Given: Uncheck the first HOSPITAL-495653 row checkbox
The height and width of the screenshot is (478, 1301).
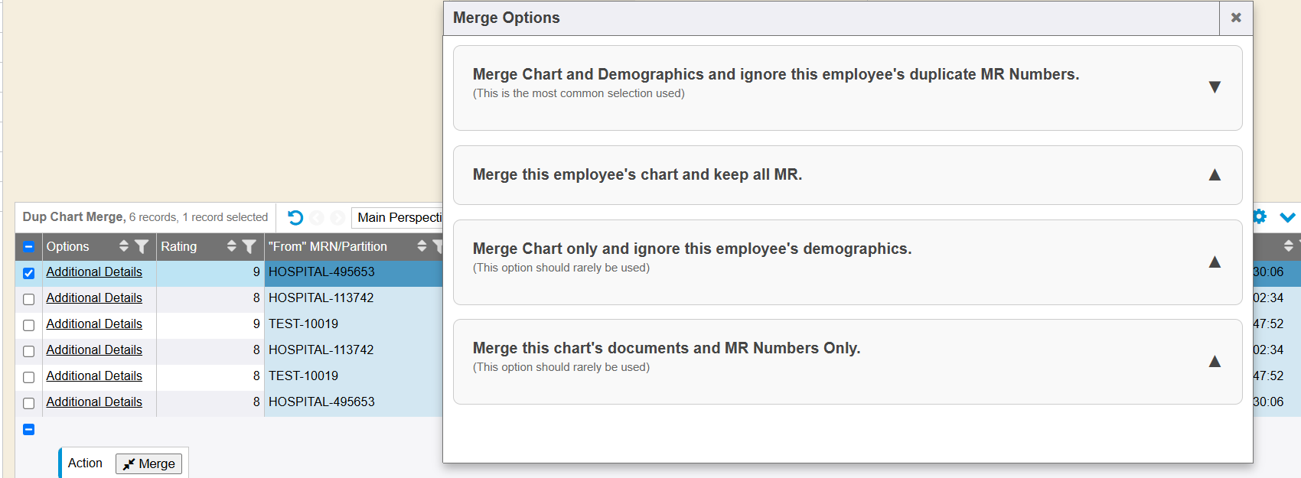Looking at the screenshot, I should (29, 273).
